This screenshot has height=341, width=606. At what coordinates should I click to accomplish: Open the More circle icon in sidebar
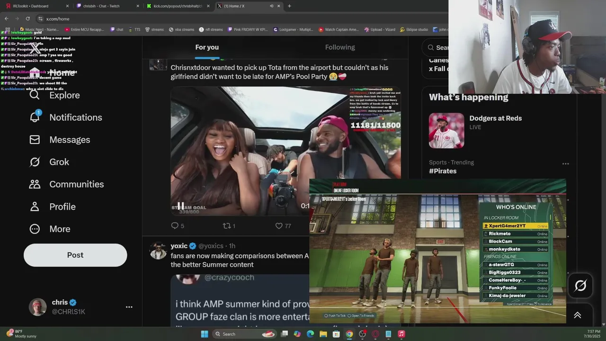(x=35, y=229)
